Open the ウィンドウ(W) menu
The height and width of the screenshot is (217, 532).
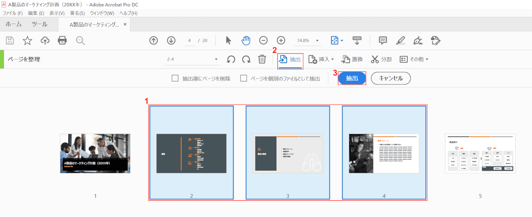pyautogui.click(x=102, y=13)
